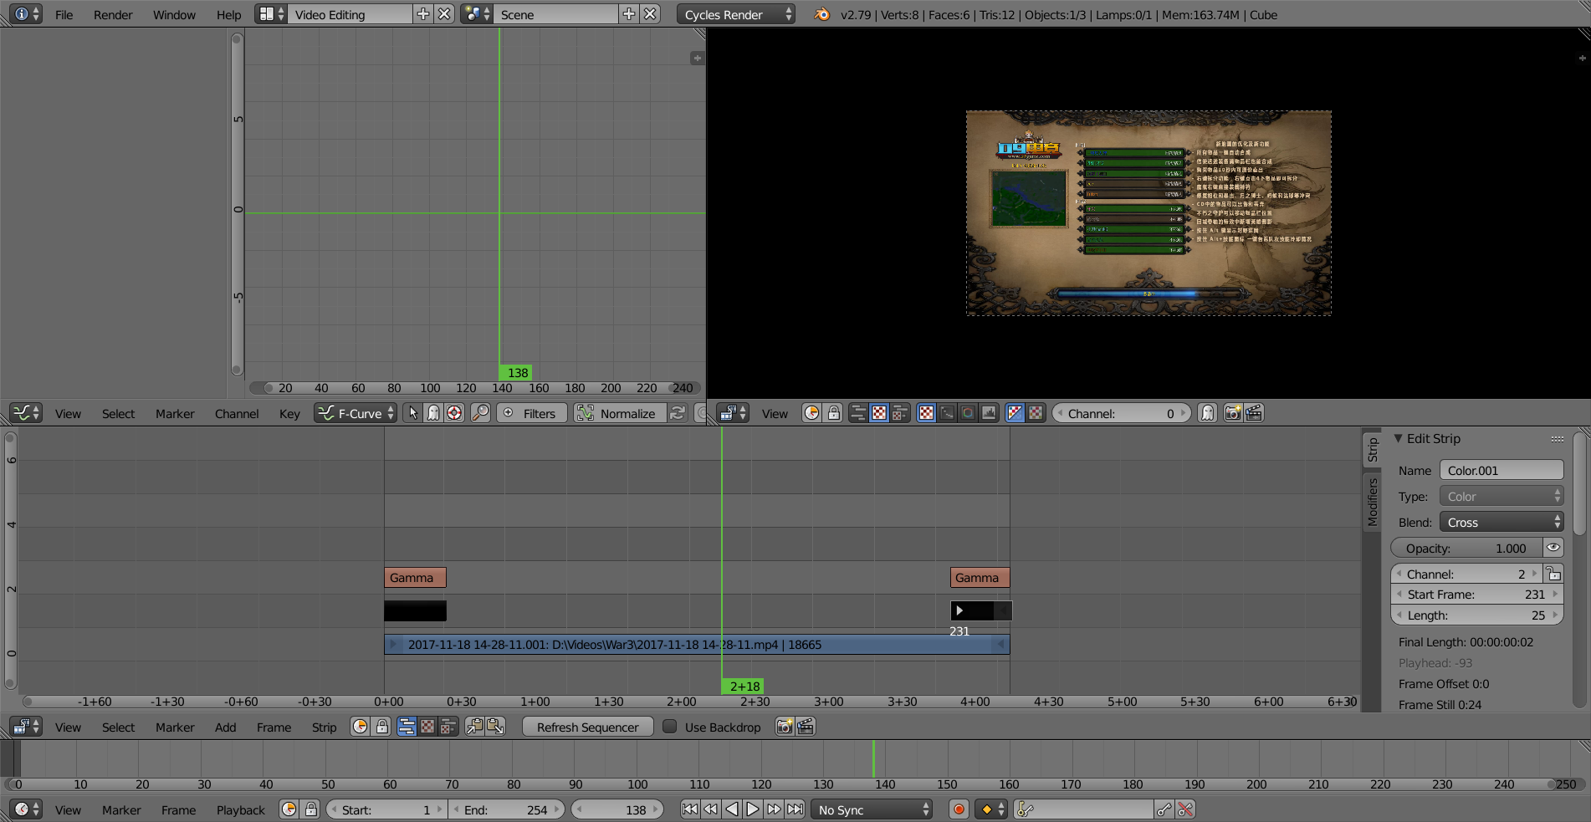Image resolution: width=1591 pixels, height=822 pixels.
Task: Copy strips icon in sequencer header
Action: tap(474, 727)
